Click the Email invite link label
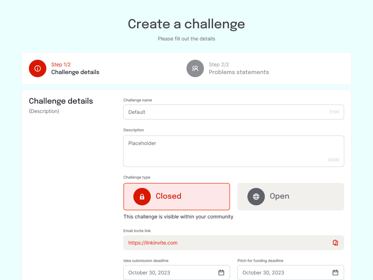The image size is (373, 280). pyautogui.click(x=137, y=231)
